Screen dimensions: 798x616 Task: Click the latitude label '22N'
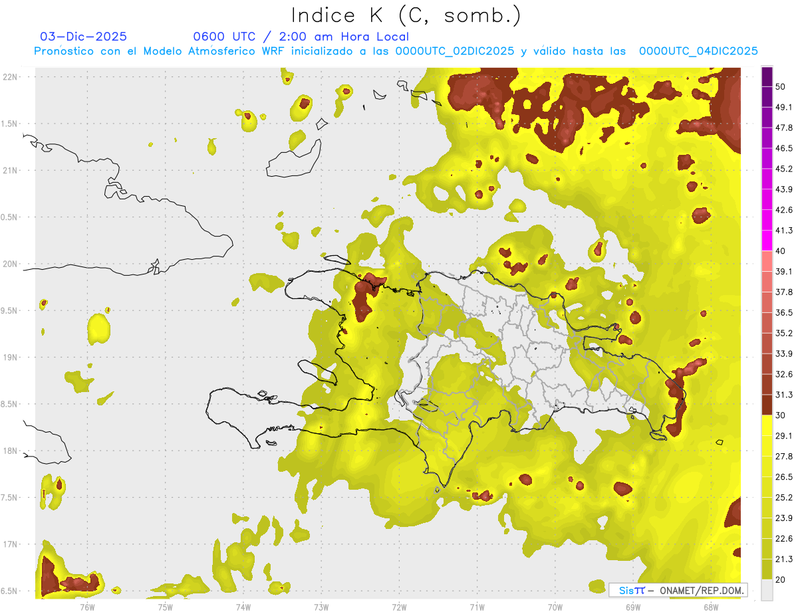pyautogui.click(x=10, y=77)
